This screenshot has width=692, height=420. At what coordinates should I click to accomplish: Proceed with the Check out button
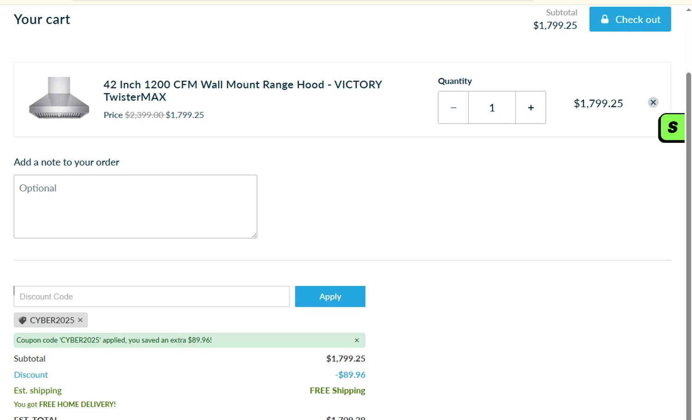(x=630, y=19)
